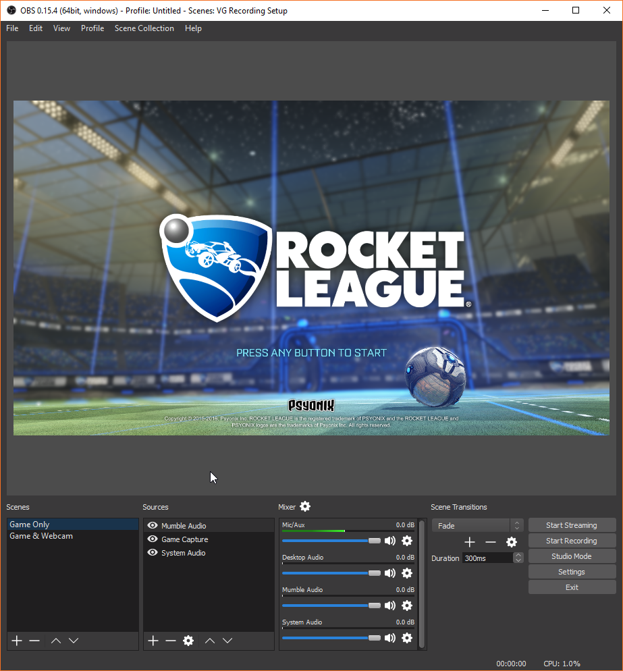Click Start Streaming button
Image resolution: width=623 pixels, height=671 pixels.
[572, 525]
